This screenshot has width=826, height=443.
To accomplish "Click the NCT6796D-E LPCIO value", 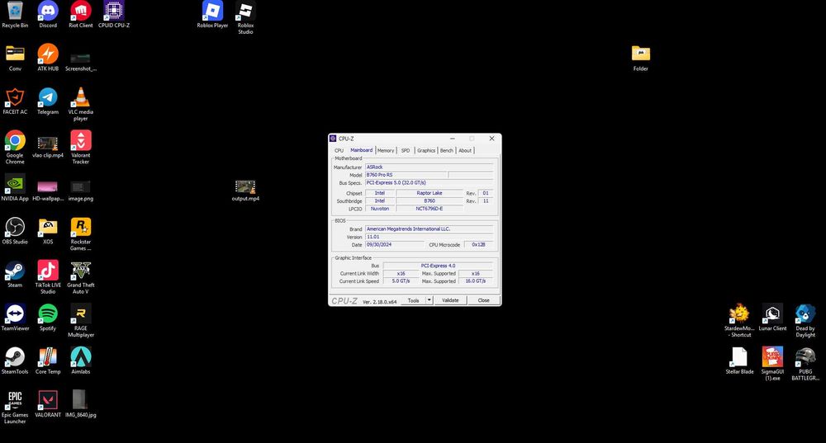I will [x=430, y=209].
